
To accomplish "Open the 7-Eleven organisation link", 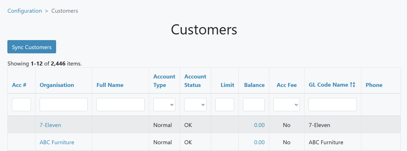I will pos(50,125).
